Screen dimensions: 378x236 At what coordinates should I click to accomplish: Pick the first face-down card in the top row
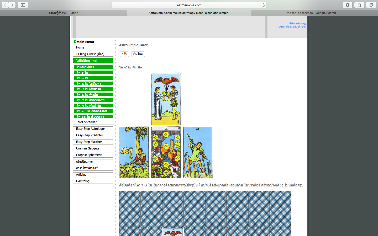(130, 209)
